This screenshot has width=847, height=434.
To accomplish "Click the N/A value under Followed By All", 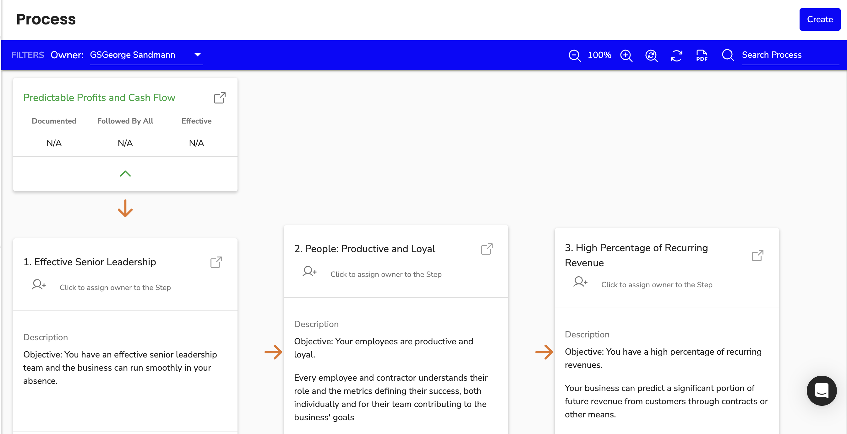I will (x=125, y=143).
